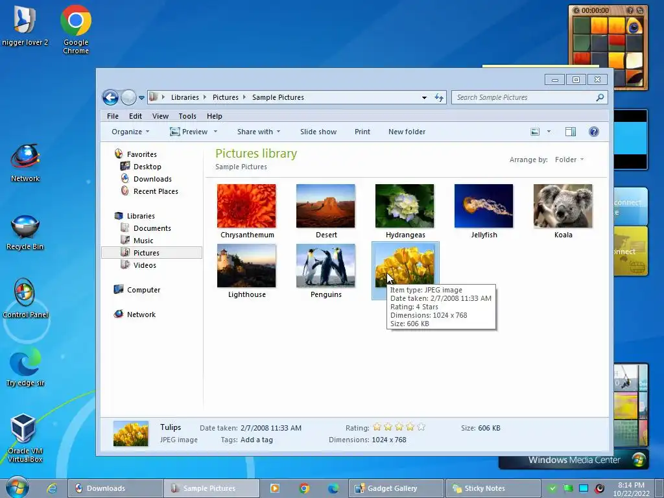The image size is (664, 498).
Task: Expand the arrow after Libraries in breadcrumb
Action: [x=205, y=97]
